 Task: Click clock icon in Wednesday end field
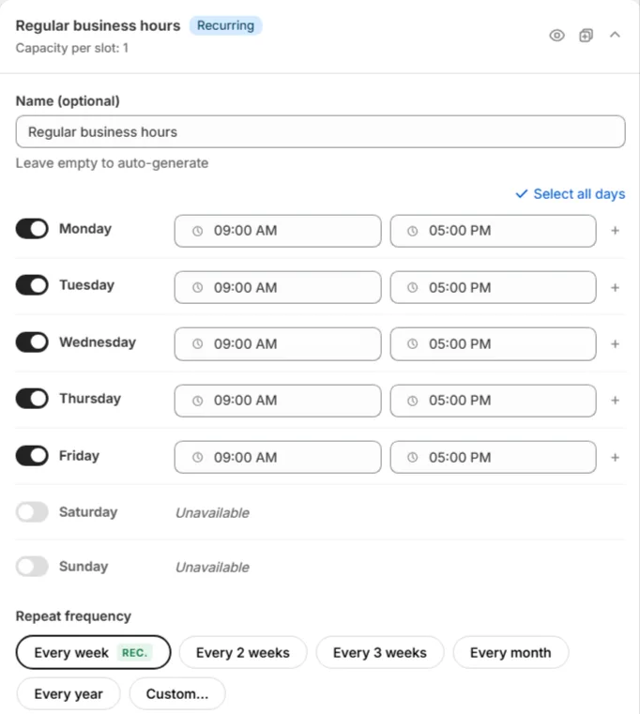(412, 343)
